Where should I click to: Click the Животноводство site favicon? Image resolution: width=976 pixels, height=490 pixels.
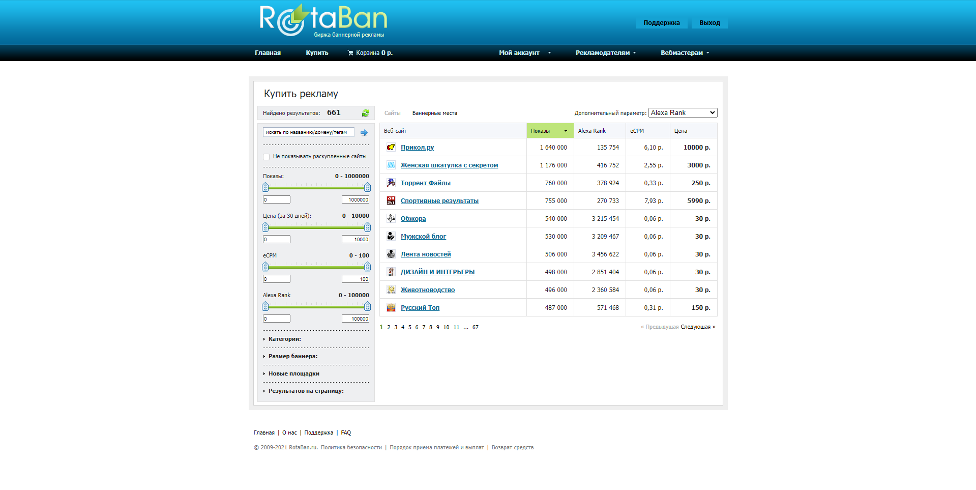pyautogui.click(x=391, y=290)
